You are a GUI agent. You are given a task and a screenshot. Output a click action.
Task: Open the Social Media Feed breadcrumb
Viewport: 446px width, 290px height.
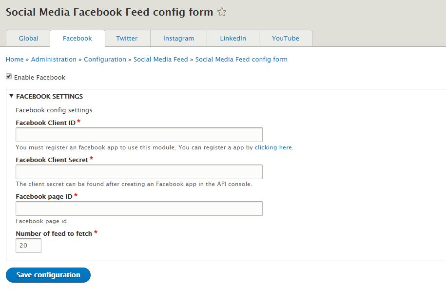pyautogui.click(x=161, y=59)
